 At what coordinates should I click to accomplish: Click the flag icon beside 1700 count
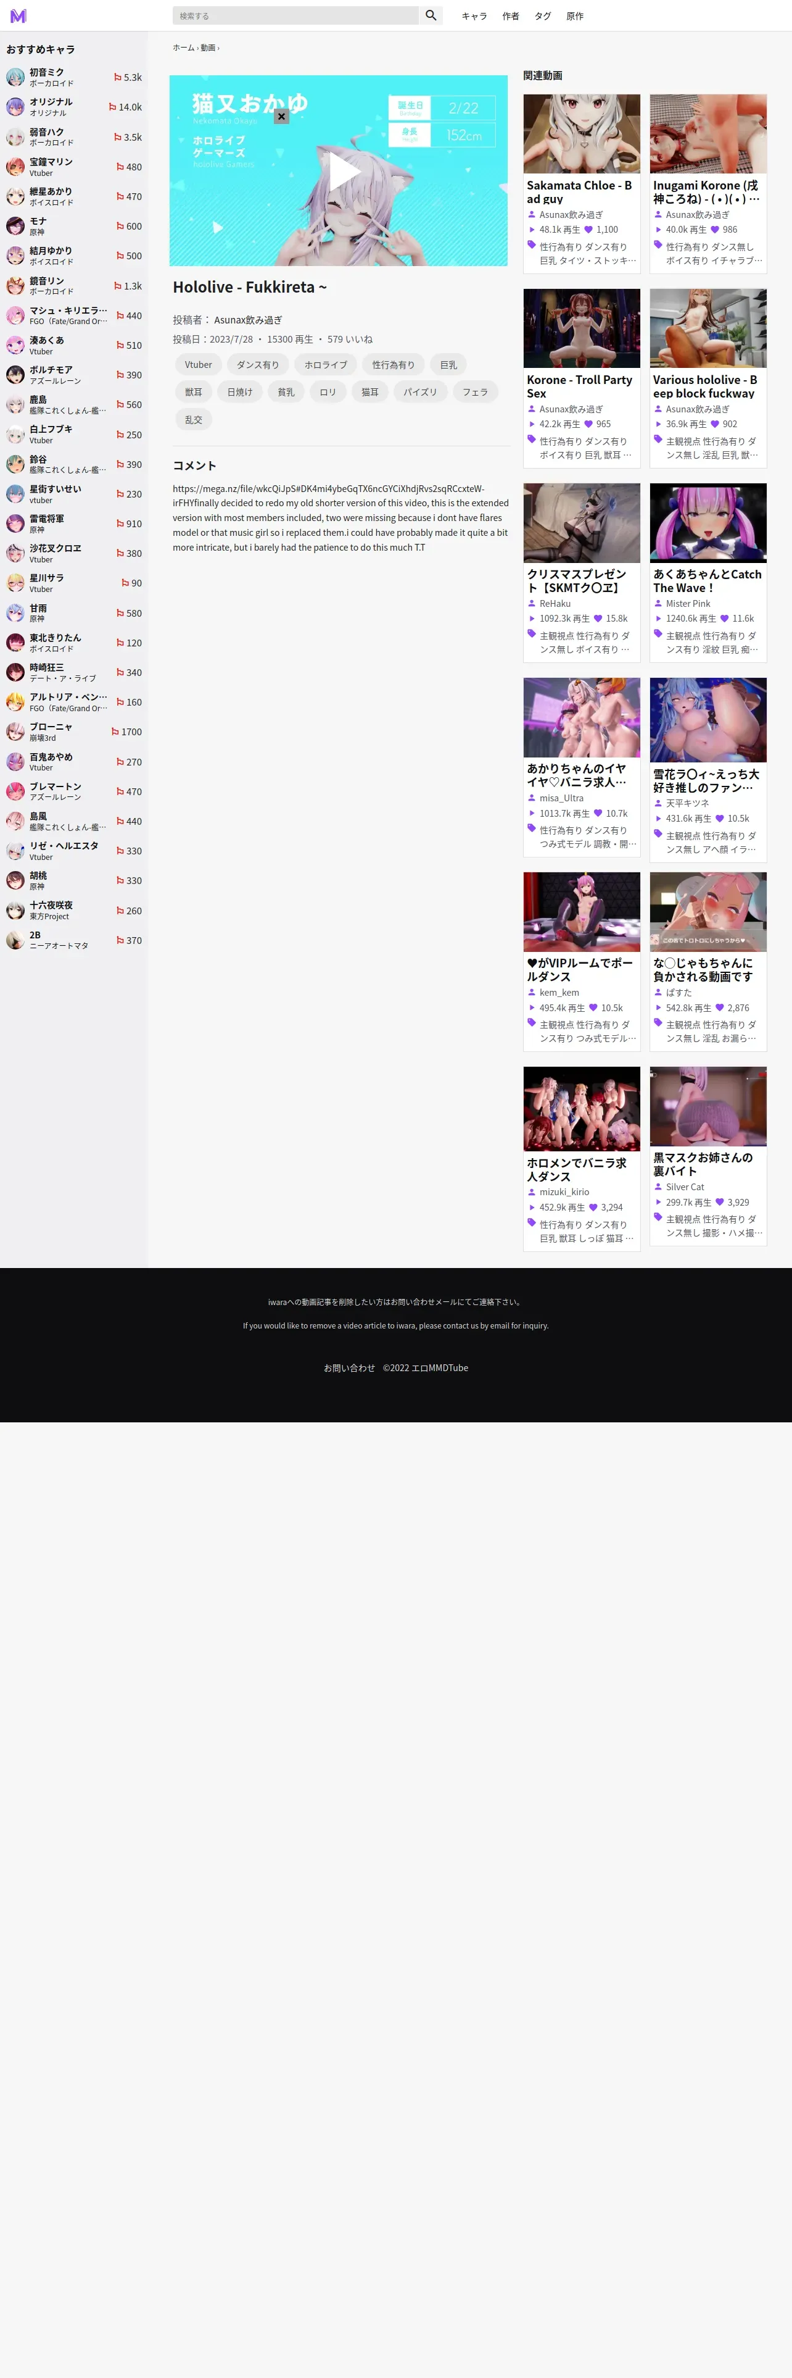click(115, 732)
